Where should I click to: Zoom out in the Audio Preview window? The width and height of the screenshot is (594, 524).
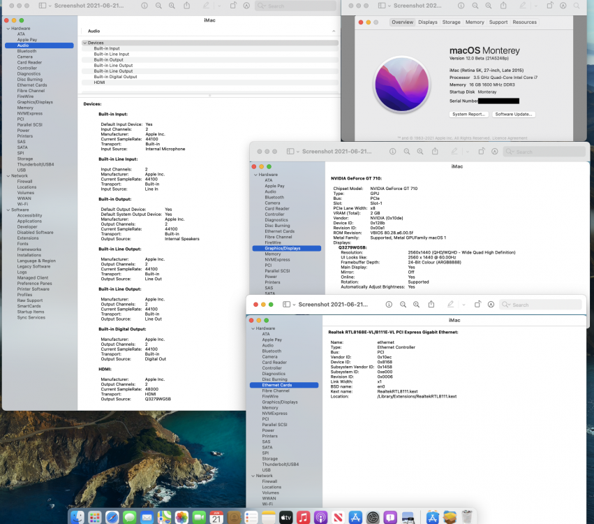pos(158,6)
